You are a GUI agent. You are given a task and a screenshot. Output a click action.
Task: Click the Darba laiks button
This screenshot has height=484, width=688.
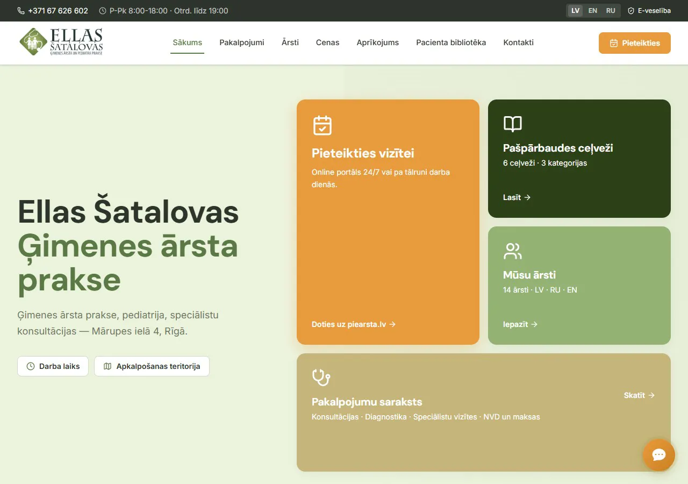53,366
